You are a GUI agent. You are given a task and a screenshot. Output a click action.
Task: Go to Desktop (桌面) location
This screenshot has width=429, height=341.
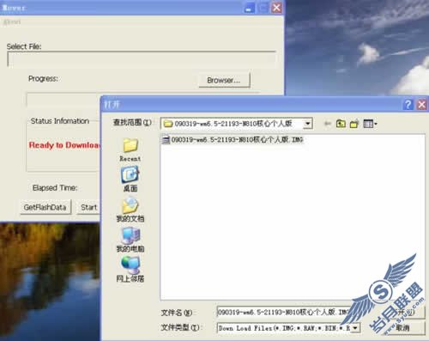130,180
